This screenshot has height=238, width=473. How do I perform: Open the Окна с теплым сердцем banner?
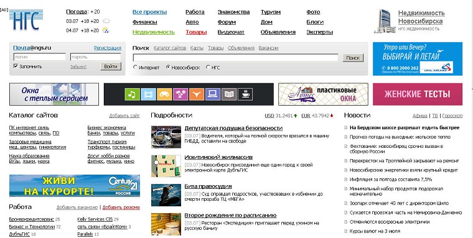click(54, 94)
